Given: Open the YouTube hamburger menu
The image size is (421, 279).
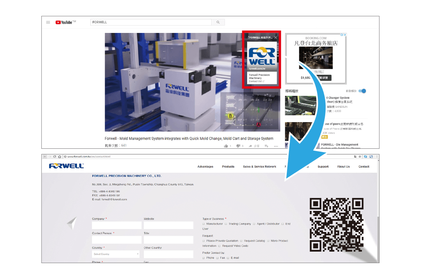Looking at the screenshot, I should [48, 22].
